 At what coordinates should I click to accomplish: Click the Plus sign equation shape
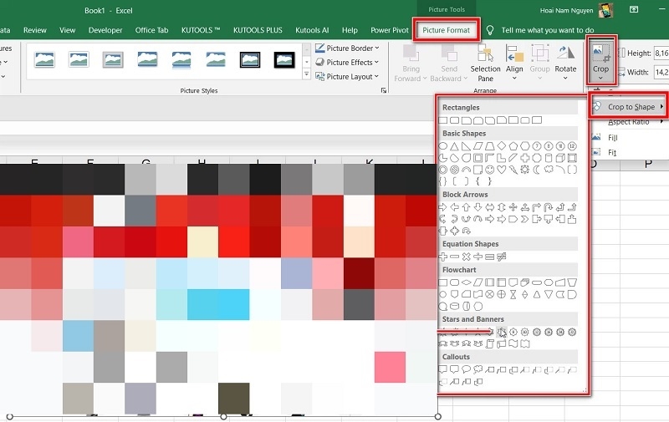[443, 257]
